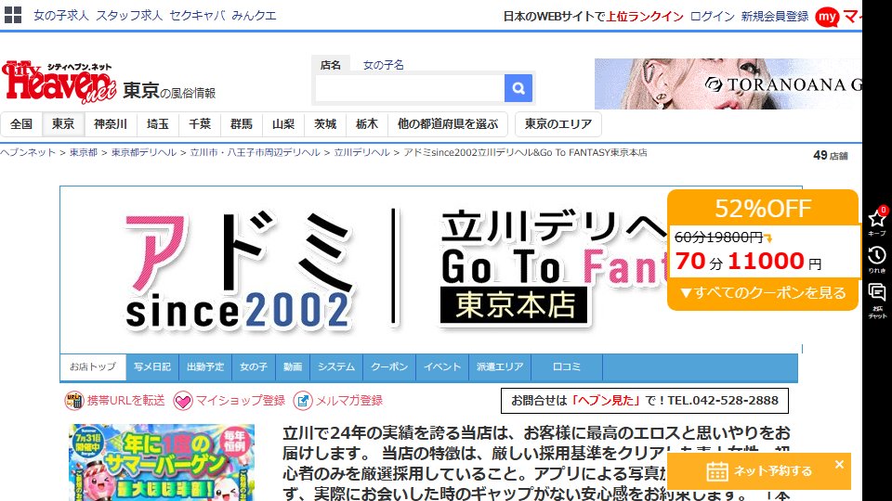Click 東京都 breadcrumb link

84,152
